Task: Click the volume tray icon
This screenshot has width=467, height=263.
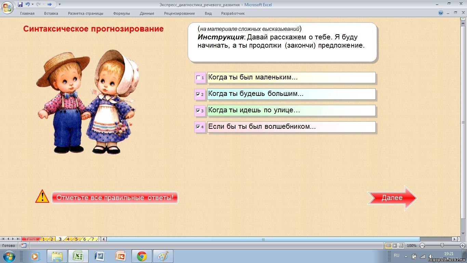Action: [430, 256]
